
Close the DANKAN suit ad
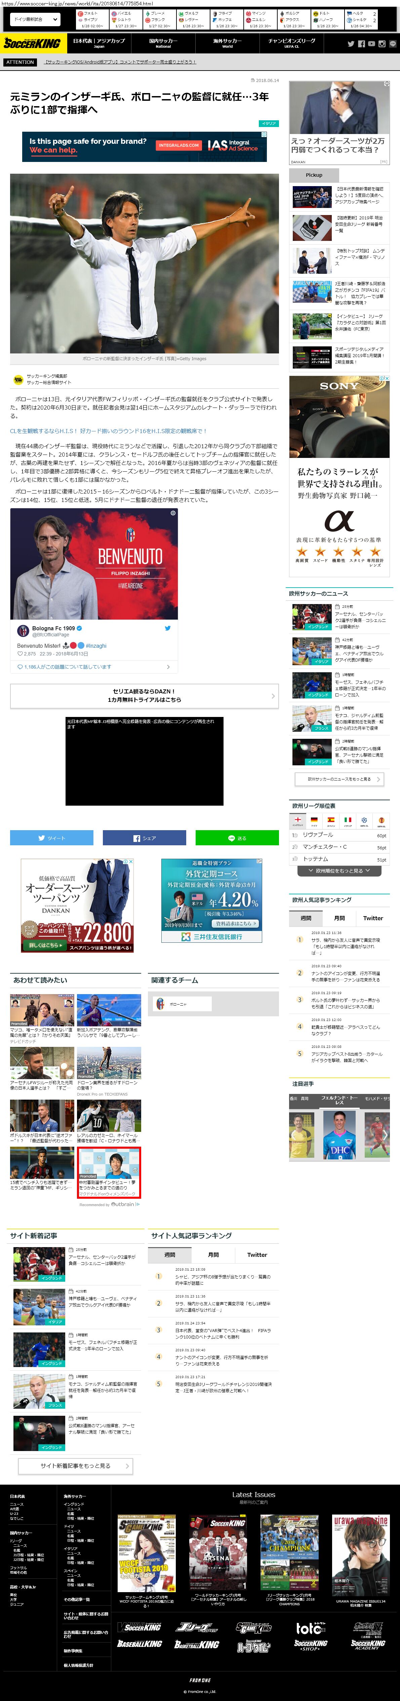point(130,862)
